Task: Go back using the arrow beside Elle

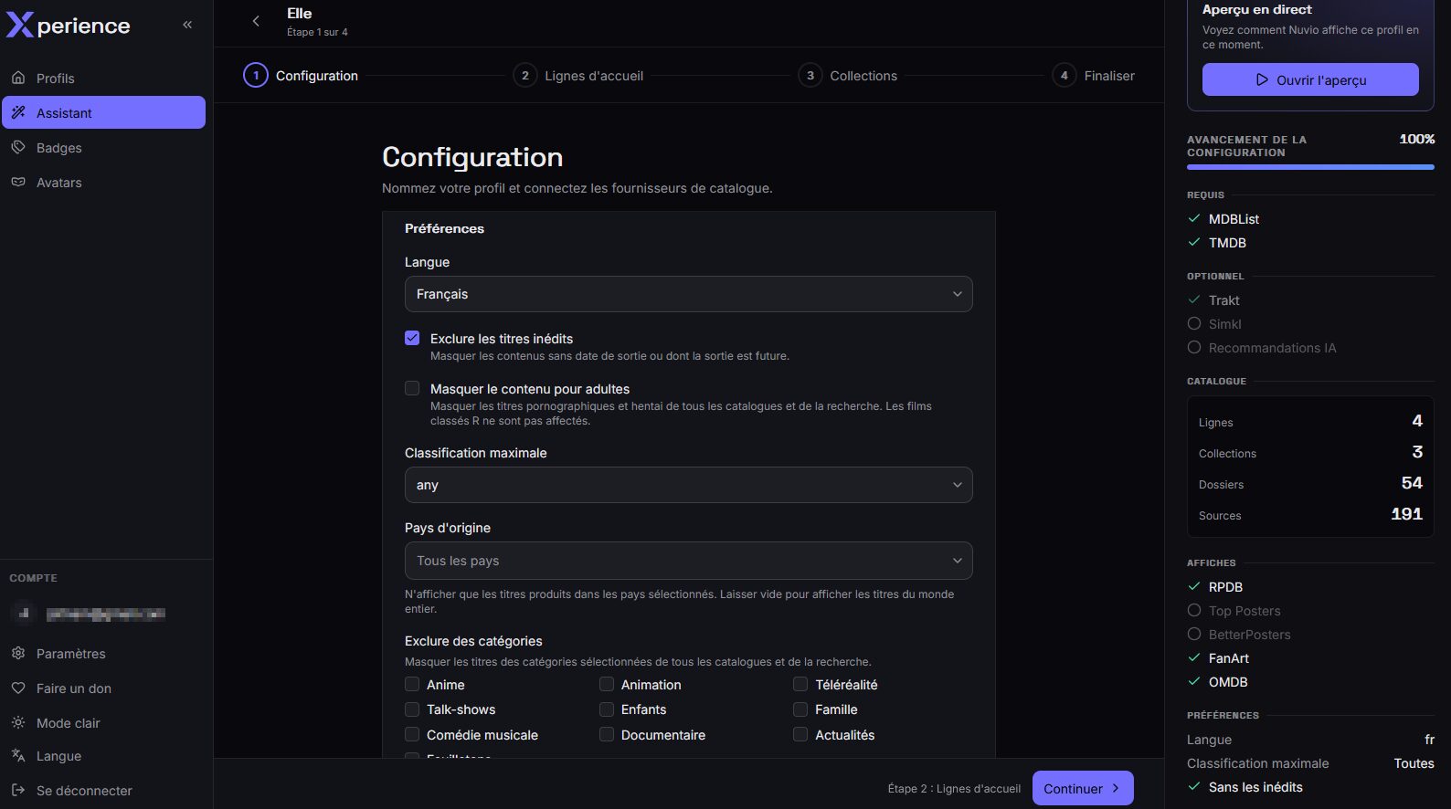Action: [256, 21]
